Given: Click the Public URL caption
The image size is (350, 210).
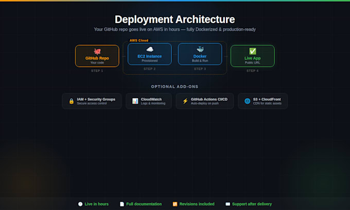Looking at the screenshot, I should click(x=252, y=63).
